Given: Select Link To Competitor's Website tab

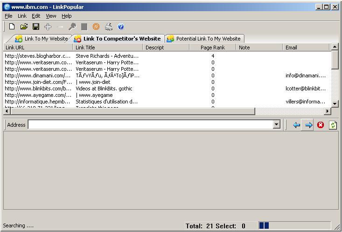Looking at the screenshot, I should point(118,39).
